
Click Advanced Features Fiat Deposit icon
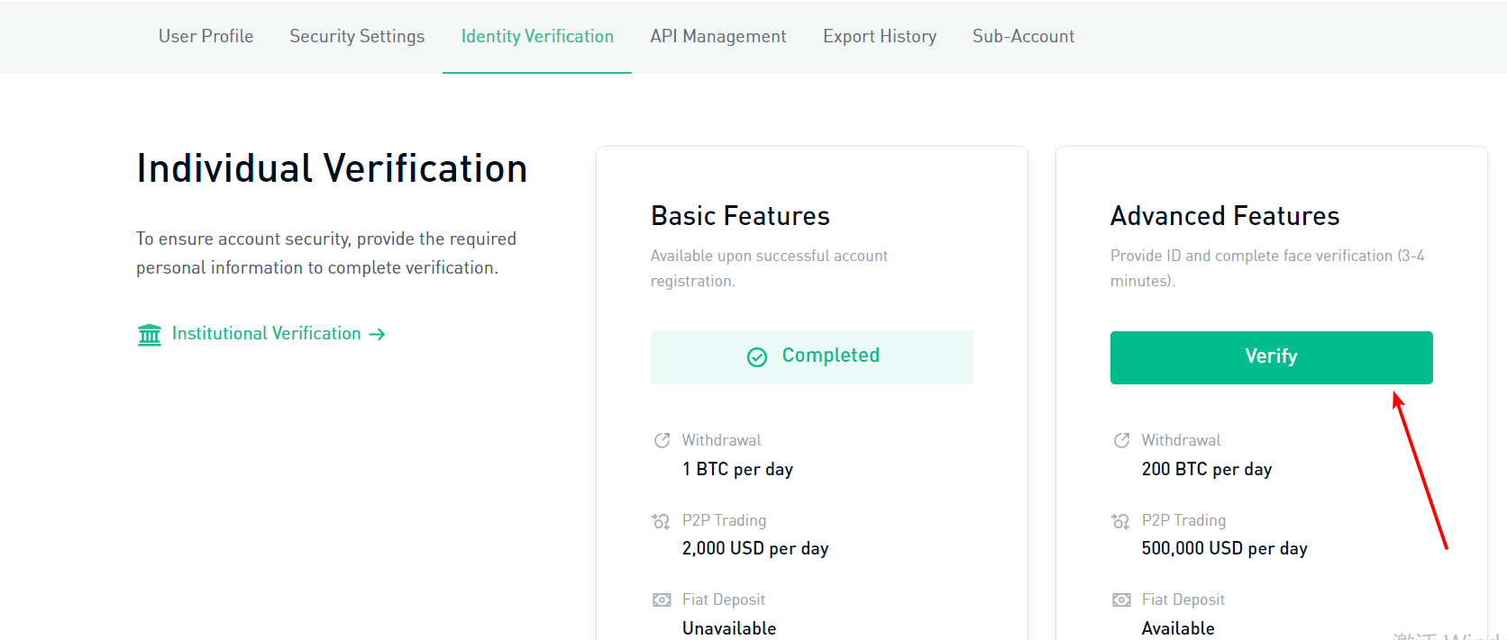coord(1121,599)
